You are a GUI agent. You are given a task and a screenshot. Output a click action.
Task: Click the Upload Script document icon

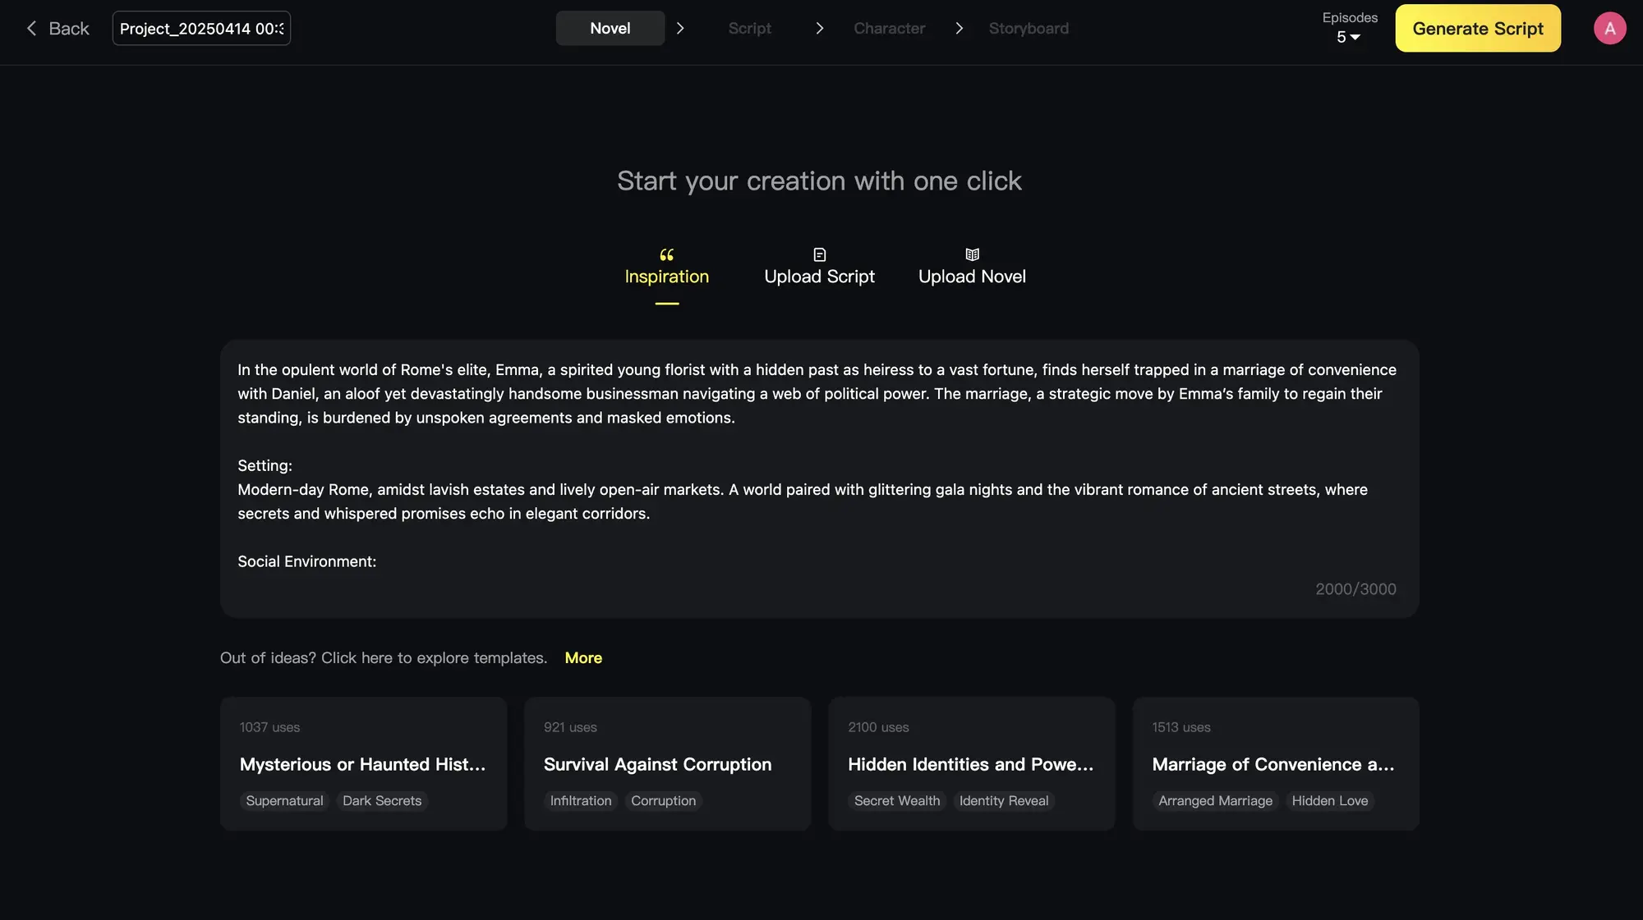pos(819,254)
